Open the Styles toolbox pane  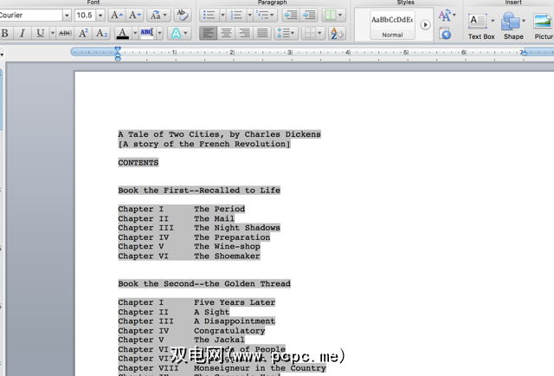tap(446, 34)
